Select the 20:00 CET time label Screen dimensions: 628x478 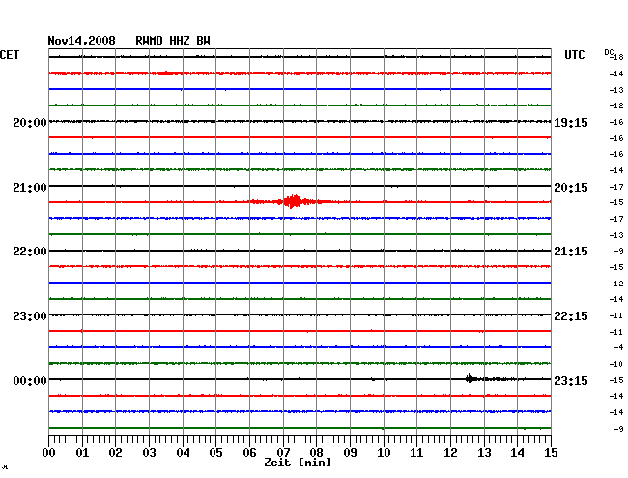(x=30, y=122)
